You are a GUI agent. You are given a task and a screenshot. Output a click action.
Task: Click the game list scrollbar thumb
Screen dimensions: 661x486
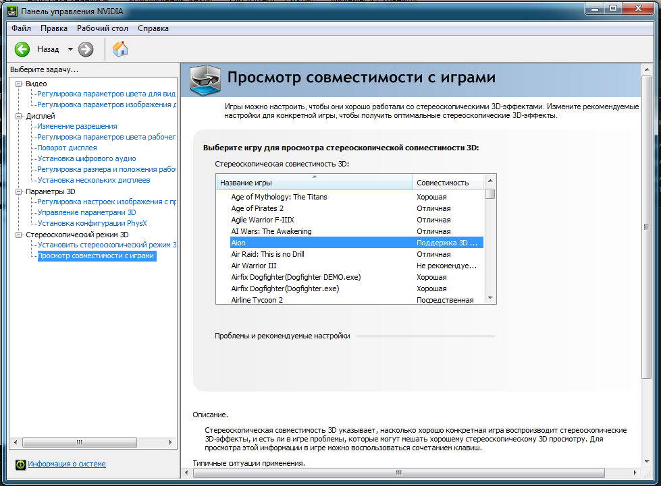490,194
